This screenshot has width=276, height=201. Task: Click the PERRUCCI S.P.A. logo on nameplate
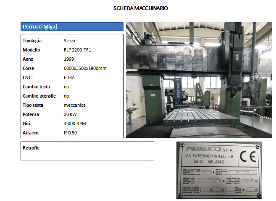click(210, 149)
